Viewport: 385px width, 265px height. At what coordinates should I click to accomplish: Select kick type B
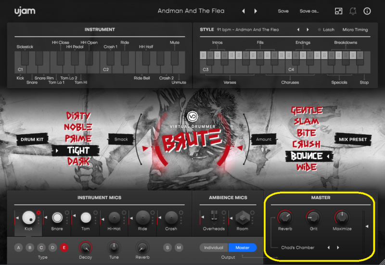pos(30,248)
